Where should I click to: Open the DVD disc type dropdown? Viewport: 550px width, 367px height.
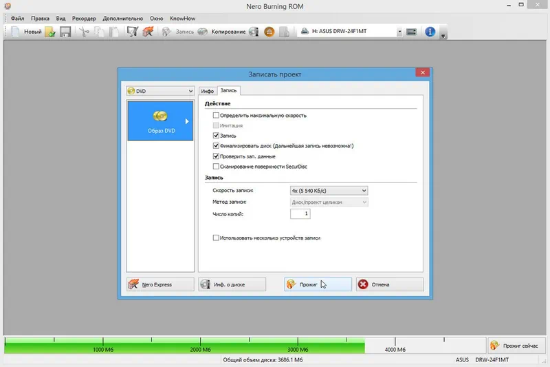point(160,91)
